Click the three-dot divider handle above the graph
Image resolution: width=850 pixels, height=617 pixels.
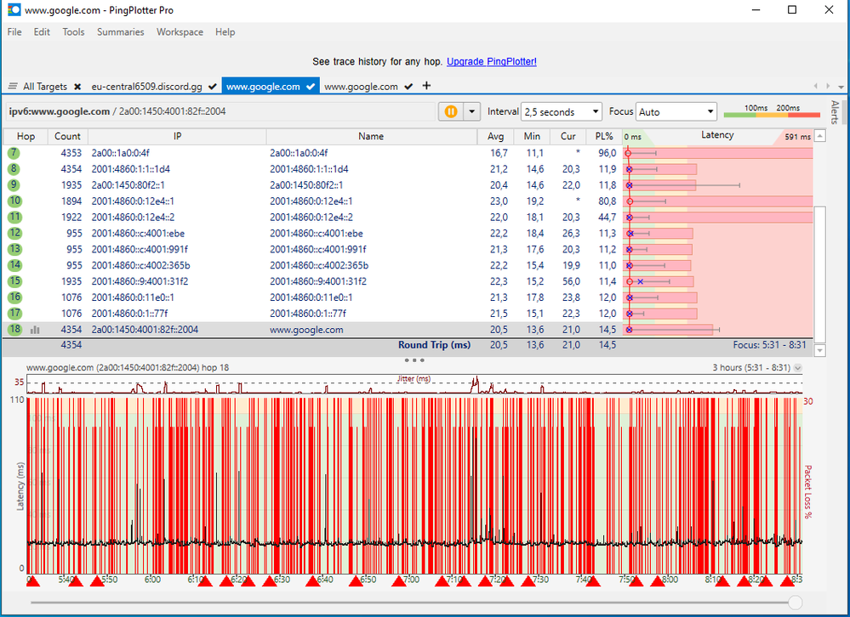coord(414,360)
